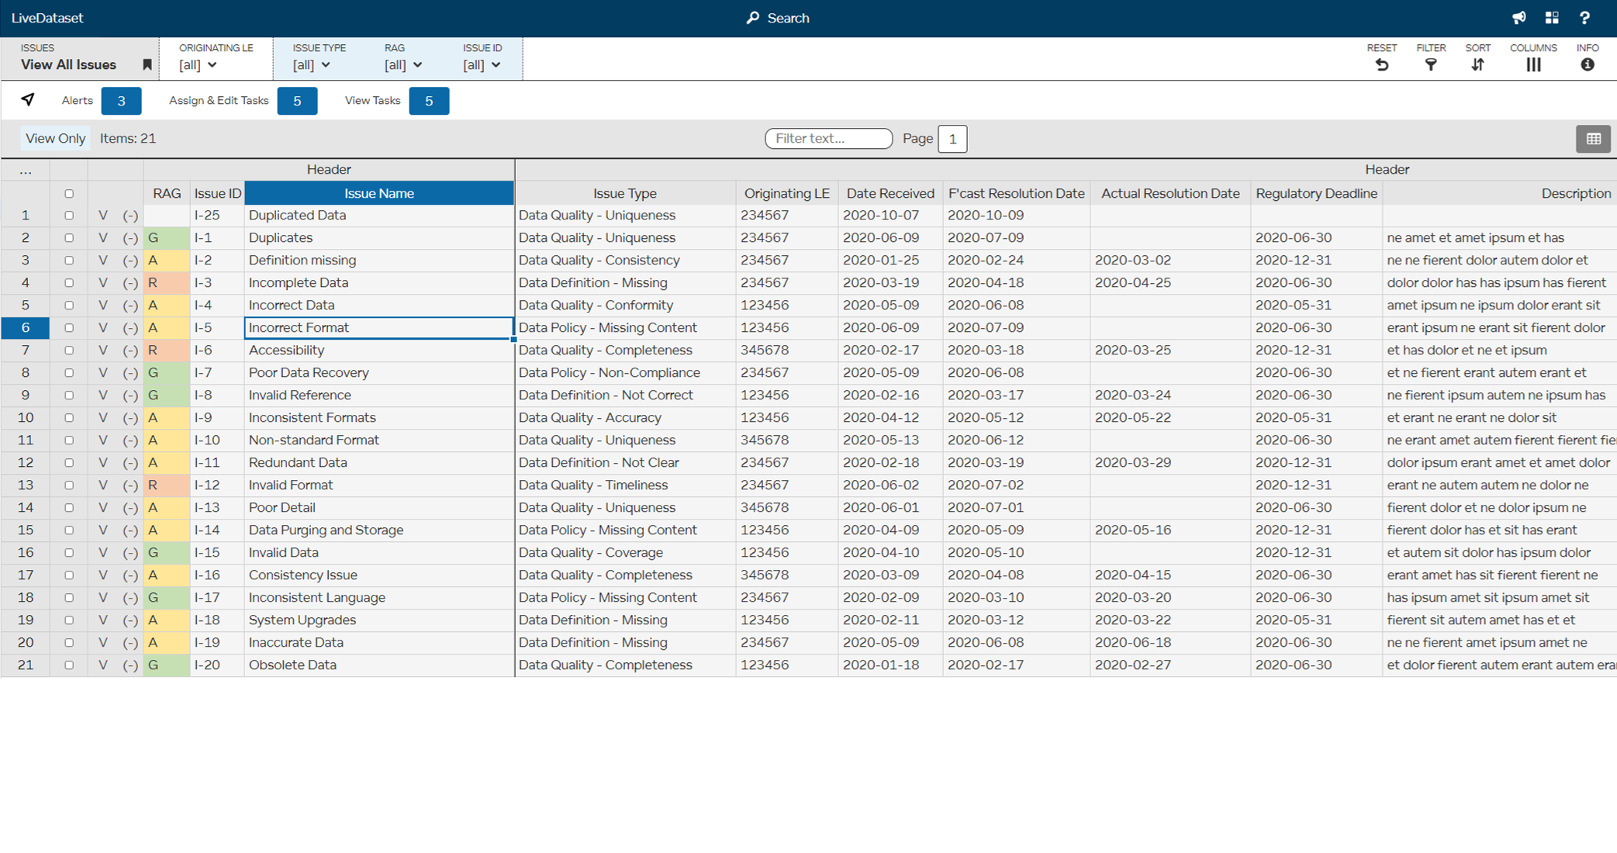Select checkbox for row 13 Invalid Format

pyautogui.click(x=69, y=485)
